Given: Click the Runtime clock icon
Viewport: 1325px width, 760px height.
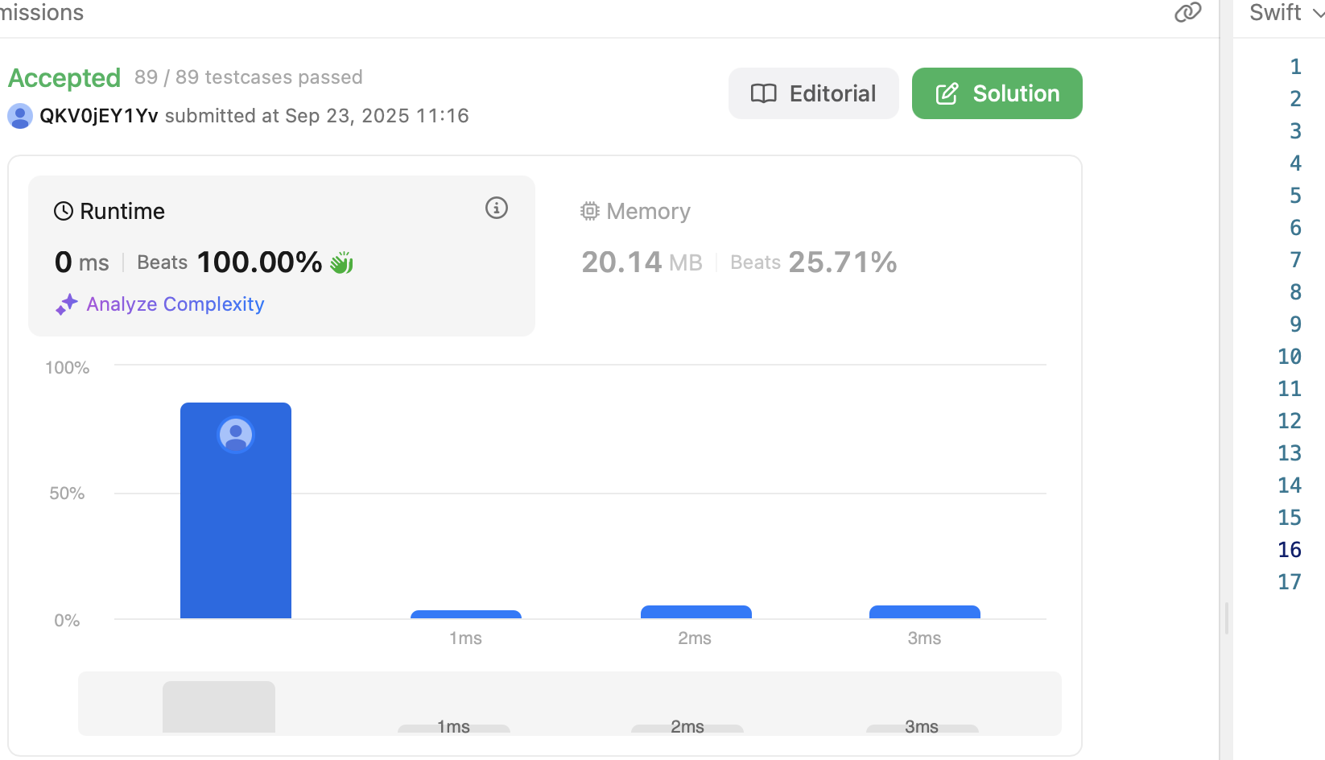Looking at the screenshot, I should pyautogui.click(x=64, y=211).
